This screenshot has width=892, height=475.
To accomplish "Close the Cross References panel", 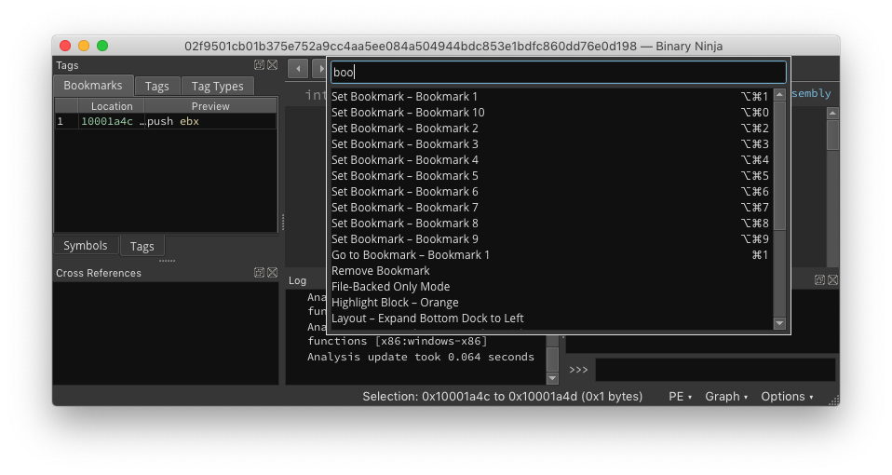I will (x=272, y=273).
